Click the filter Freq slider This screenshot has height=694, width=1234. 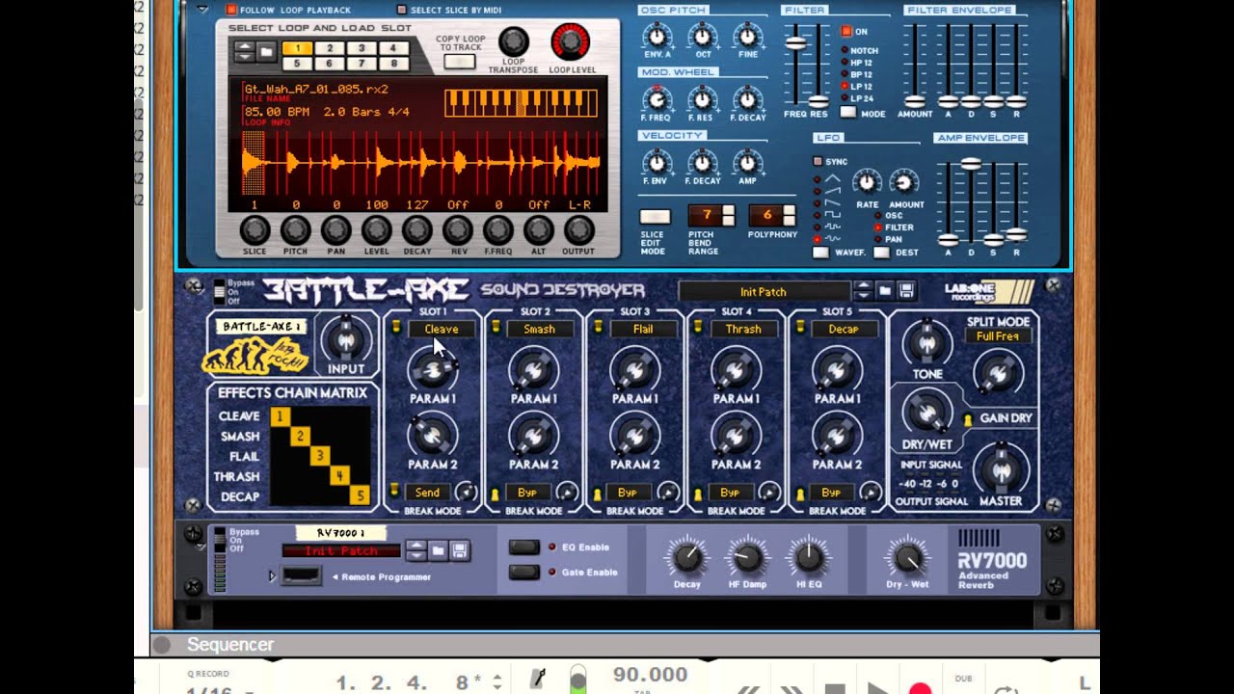click(795, 42)
